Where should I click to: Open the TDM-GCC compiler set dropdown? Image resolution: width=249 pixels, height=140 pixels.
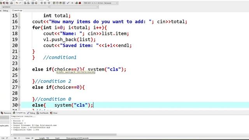coord(101,3)
